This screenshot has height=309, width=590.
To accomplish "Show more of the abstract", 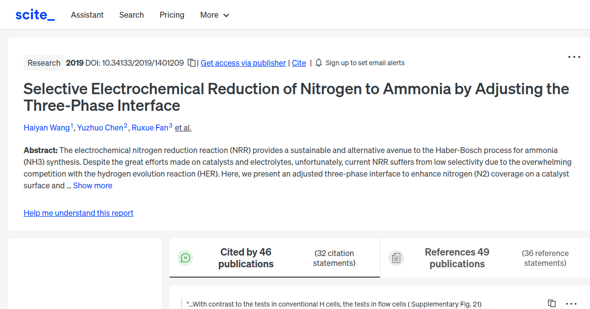I will point(92,185).
